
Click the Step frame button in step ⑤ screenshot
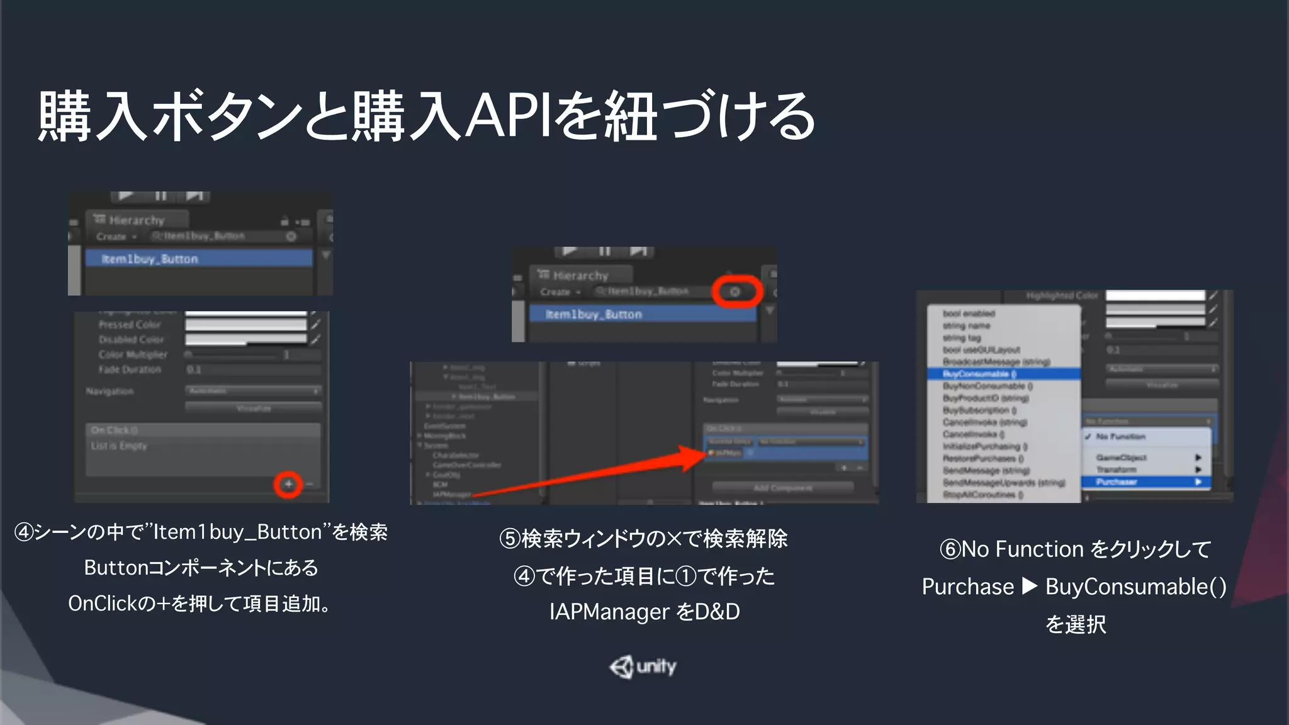point(638,251)
